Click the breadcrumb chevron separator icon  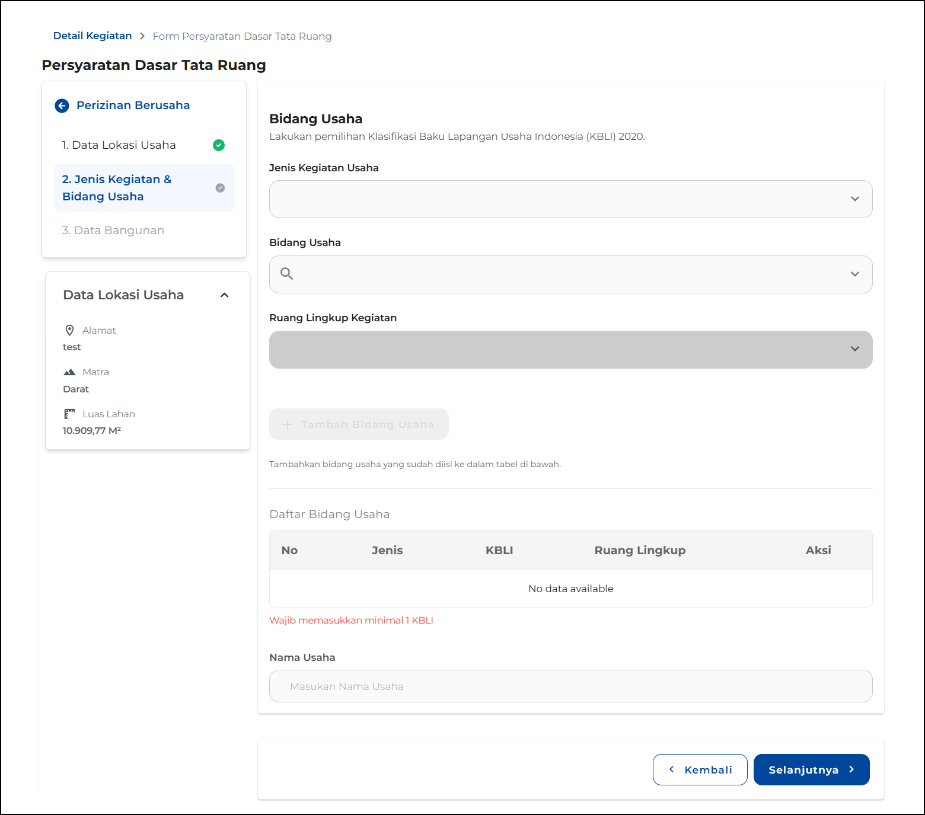tap(142, 36)
